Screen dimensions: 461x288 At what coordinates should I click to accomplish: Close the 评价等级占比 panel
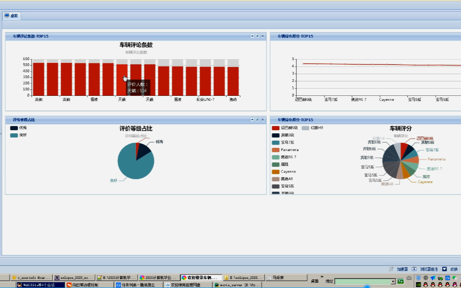262,120
